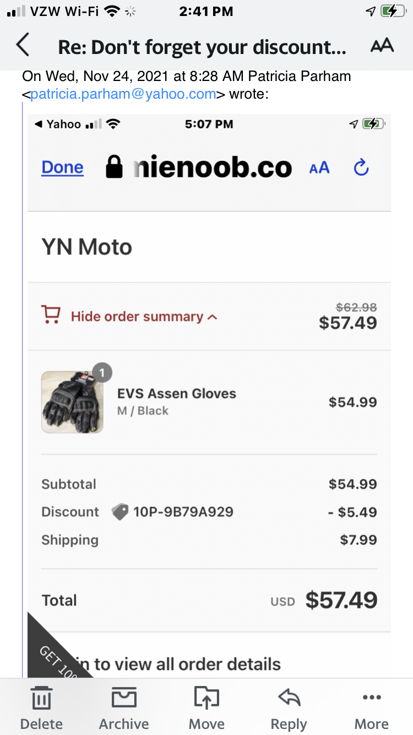Tap the email subject title

click(x=202, y=47)
